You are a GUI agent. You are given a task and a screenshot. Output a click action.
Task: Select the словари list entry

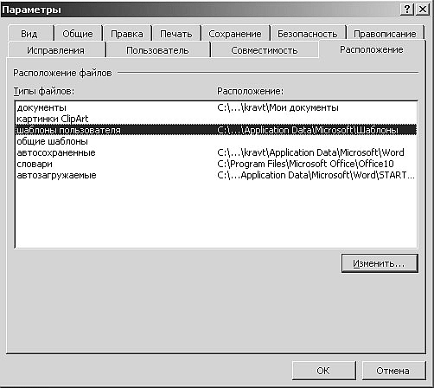216,164
